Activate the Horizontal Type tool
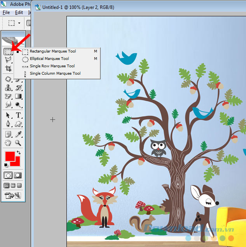Image resolution: width=246 pixels, height=247 pixels. [18, 115]
